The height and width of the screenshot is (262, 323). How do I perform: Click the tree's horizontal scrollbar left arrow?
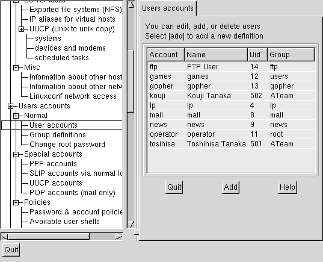tap(4, 237)
